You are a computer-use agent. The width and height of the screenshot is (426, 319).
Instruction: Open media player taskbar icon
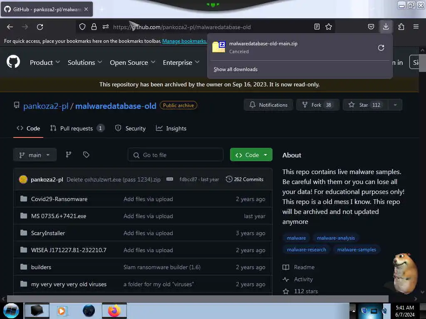coord(62,311)
